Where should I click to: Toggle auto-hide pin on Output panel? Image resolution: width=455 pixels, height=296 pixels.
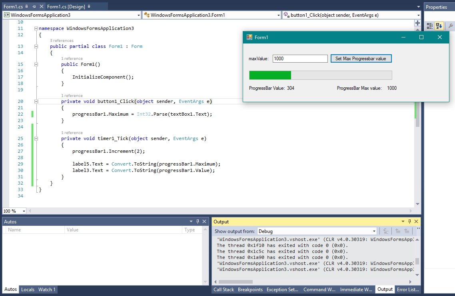click(409, 221)
